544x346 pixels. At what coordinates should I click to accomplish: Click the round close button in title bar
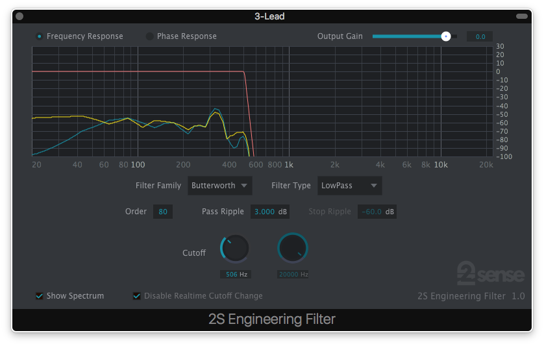(19, 16)
